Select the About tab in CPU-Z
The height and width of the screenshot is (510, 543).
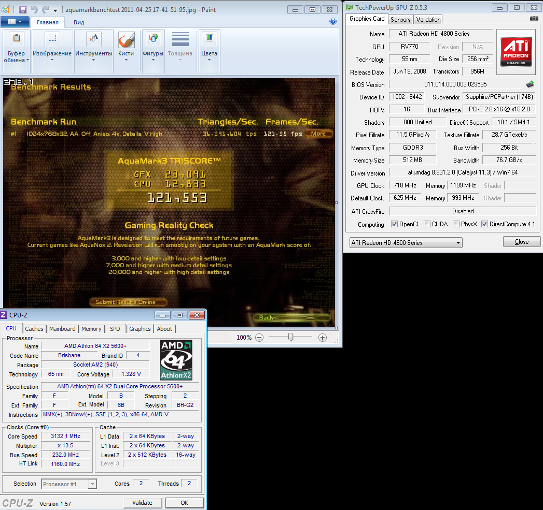[x=164, y=328]
